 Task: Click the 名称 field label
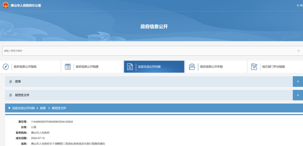(x=24, y=144)
